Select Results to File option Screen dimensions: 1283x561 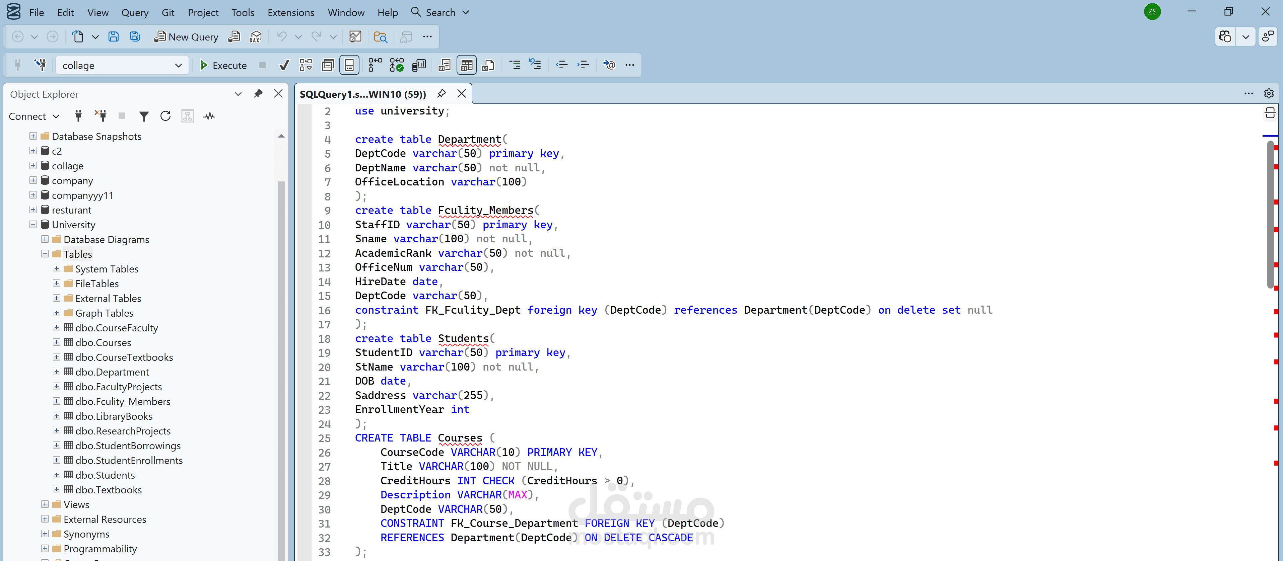click(x=488, y=65)
